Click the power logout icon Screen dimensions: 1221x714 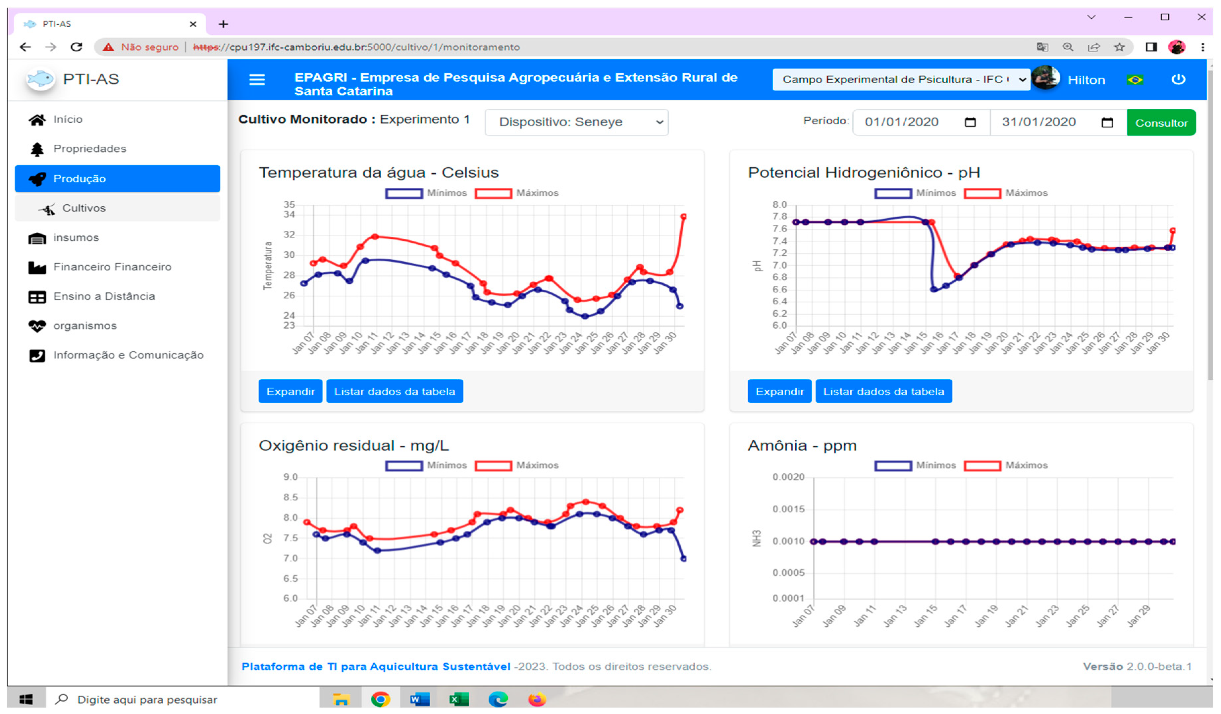click(1178, 79)
